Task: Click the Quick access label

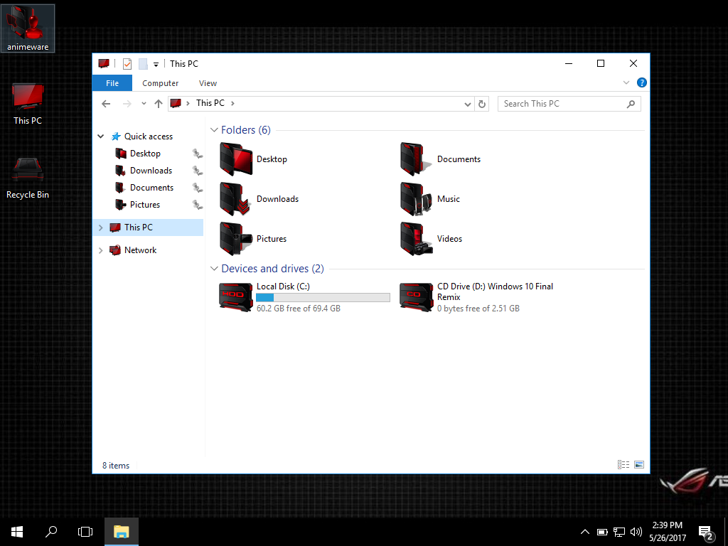Action: pos(148,136)
